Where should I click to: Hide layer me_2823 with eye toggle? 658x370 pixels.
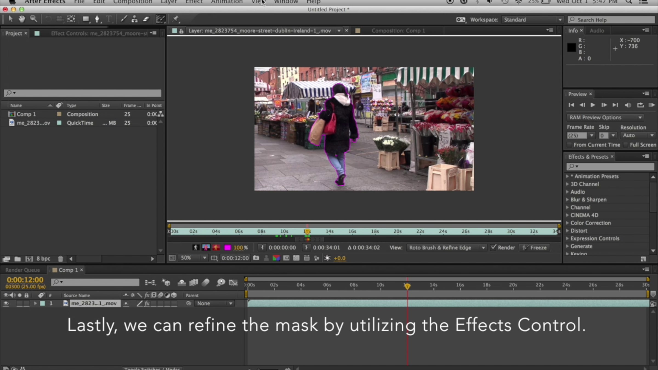pos(6,303)
